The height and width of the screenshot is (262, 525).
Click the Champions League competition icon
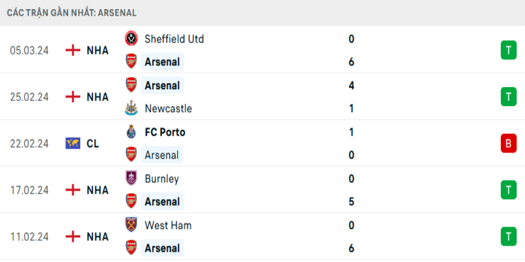point(73,143)
